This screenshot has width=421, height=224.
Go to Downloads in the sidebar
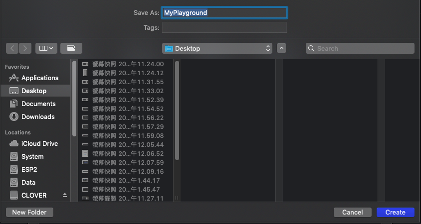(x=37, y=116)
